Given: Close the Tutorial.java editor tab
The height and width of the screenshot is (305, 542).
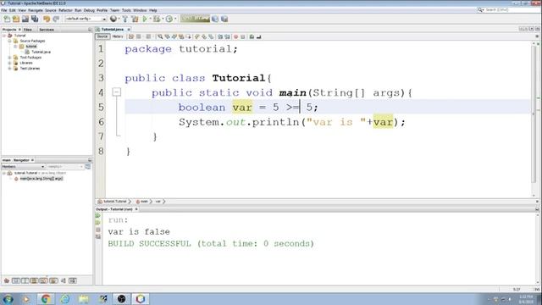Looking at the screenshot, I should (129, 30).
